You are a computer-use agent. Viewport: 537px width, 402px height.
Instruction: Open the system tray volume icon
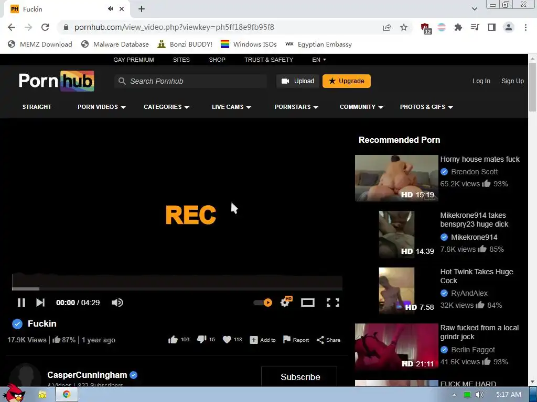click(x=480, y=395)
